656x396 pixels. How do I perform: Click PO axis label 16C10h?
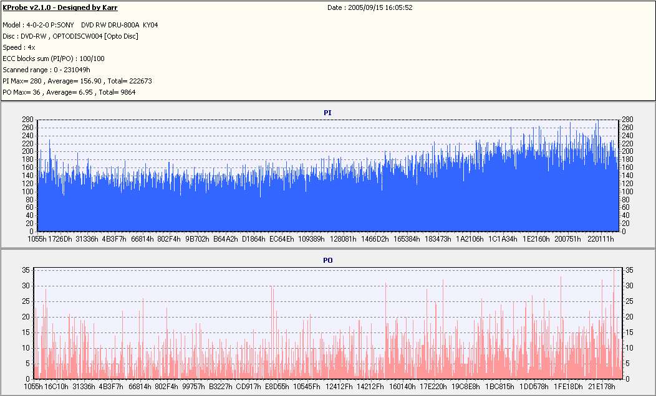[56, 387]
